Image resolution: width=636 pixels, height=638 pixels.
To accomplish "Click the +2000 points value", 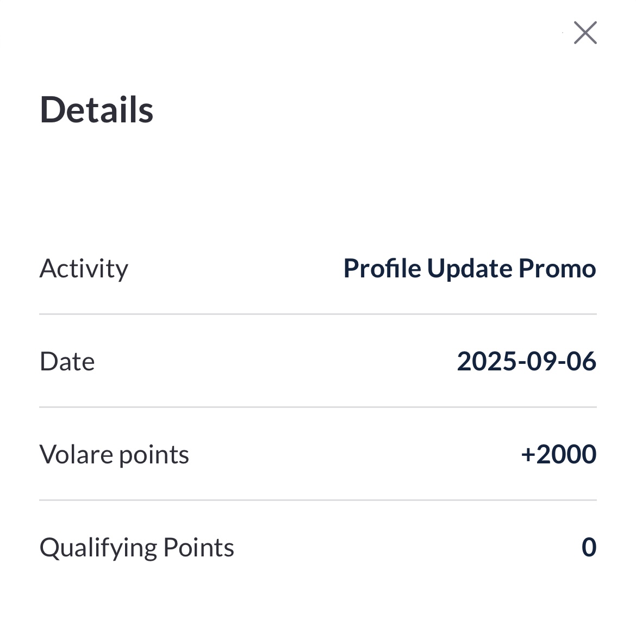I will [x=558, y=455].
